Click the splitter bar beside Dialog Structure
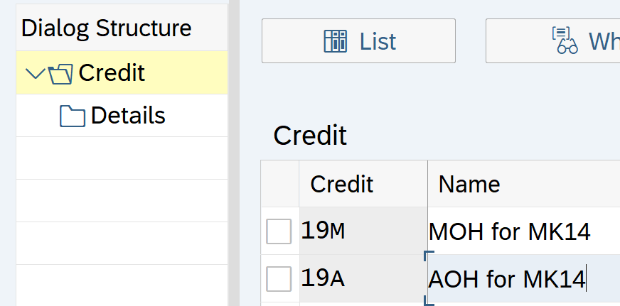Viewport: 620px width, 306px height. (232, 153)
